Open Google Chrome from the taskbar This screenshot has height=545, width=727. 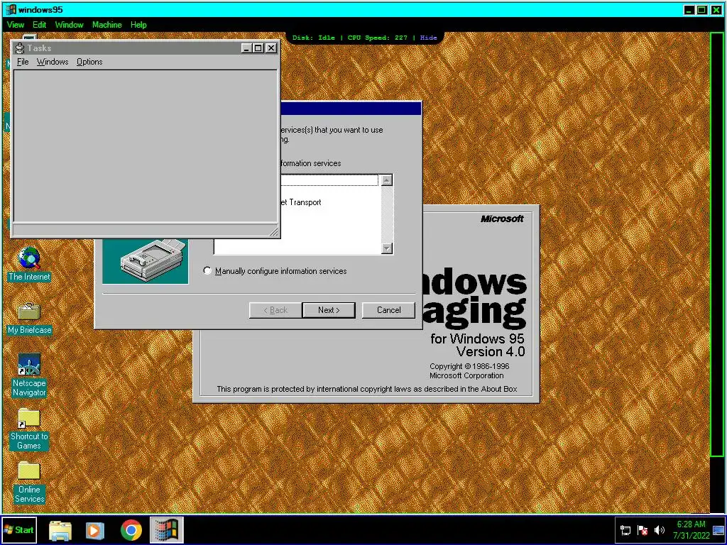click(131, 529)
